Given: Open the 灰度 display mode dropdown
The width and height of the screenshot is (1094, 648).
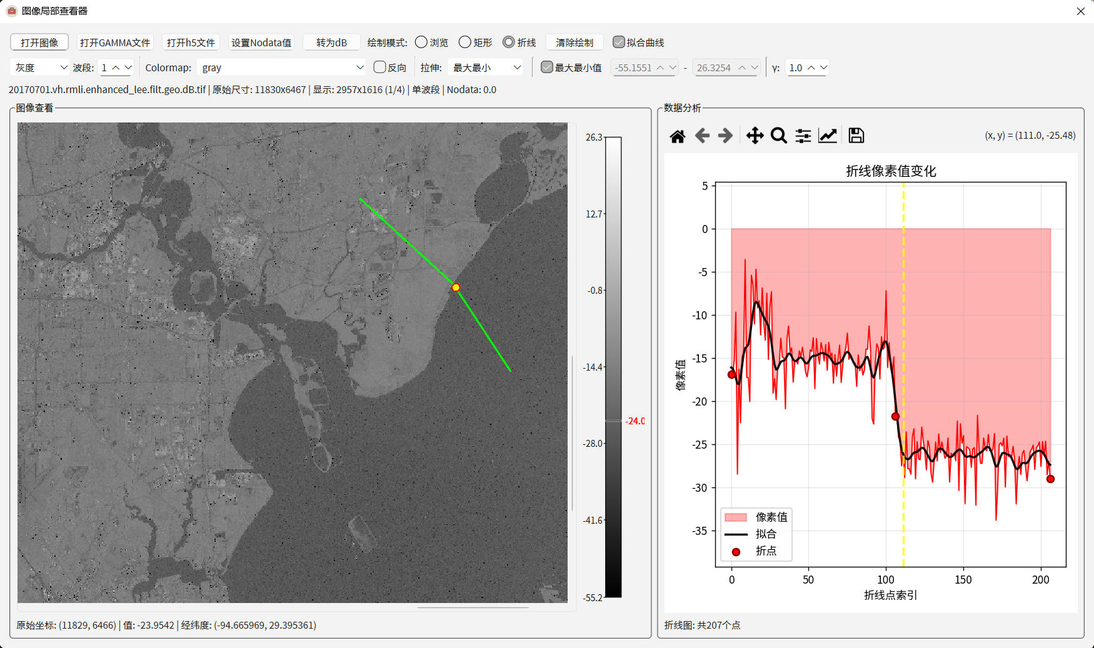Looking at the screenshot, I should click(x=39, y=67).
